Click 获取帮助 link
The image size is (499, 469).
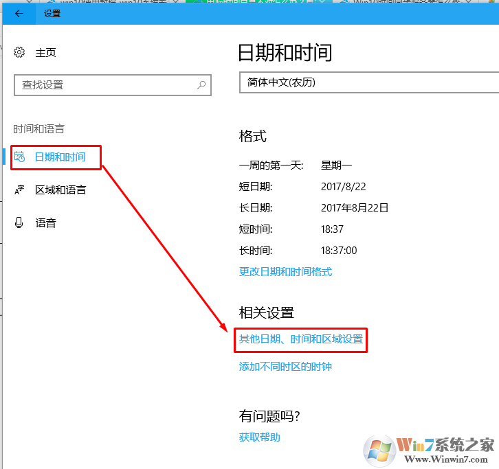click(259, 437)
